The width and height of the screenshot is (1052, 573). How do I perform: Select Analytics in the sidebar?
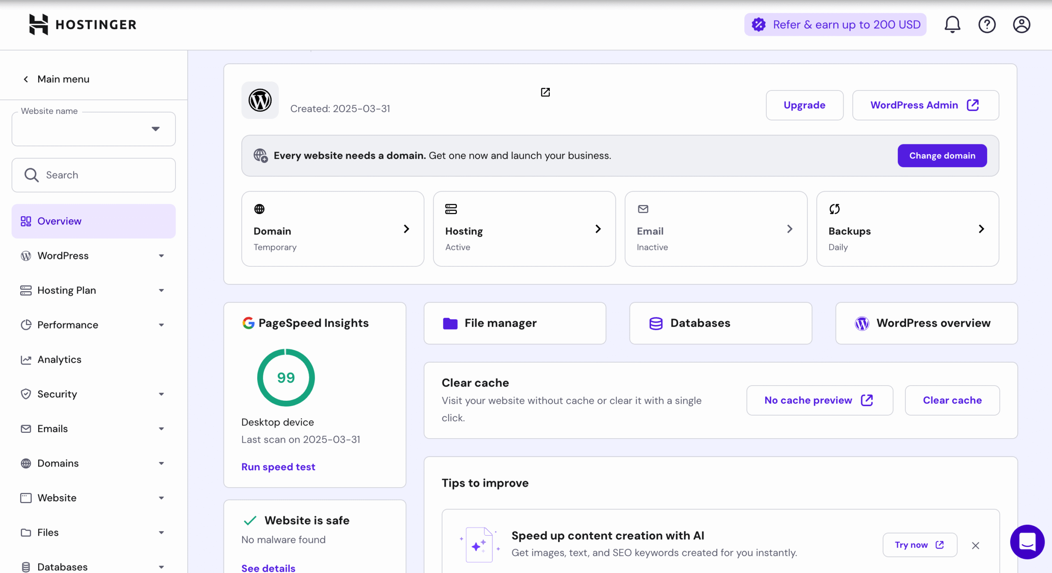click(x=94, y=359)
